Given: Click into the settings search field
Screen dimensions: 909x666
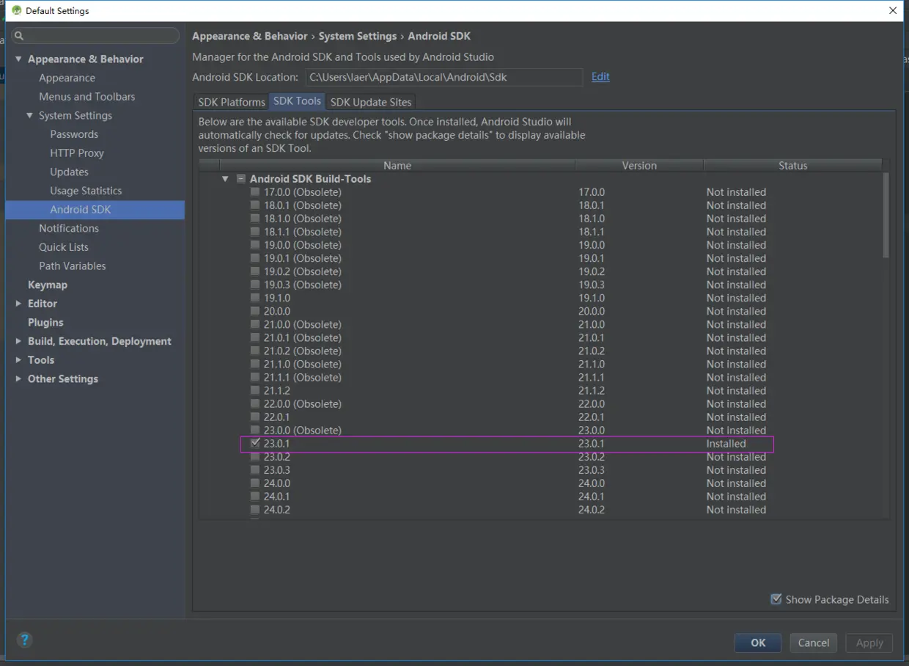Looking at the screenshot, I should [x=95, y=35].
